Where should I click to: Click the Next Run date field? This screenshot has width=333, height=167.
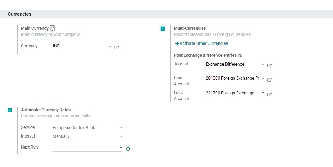[x=85, y=148]
